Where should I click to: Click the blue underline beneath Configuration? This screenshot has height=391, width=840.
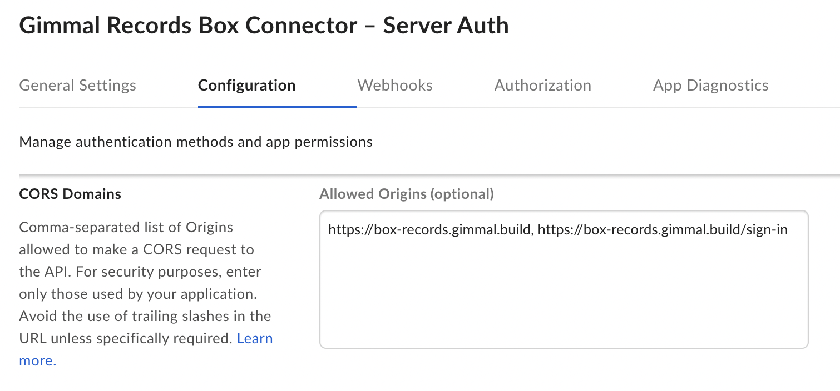276,106
